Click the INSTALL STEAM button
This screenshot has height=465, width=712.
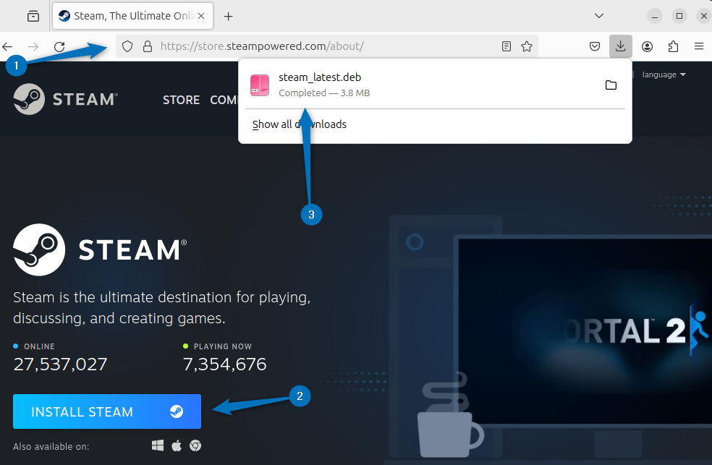click(106, 411)
